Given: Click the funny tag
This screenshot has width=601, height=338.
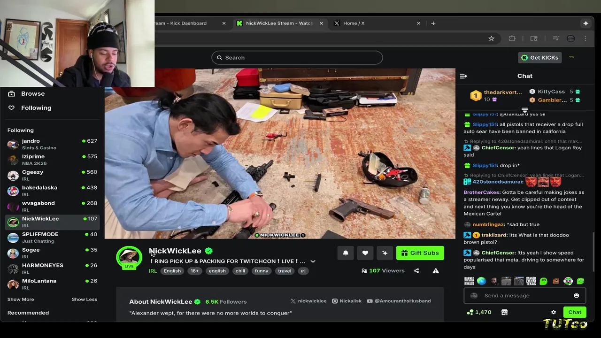Looking at the screenshot, I should (x=262, y=271).
